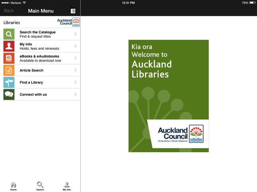Viewport: 257px width, 192px height.
Task: Tap the green magnifier Search the Catalogue icon
Action: click(9, 34)
